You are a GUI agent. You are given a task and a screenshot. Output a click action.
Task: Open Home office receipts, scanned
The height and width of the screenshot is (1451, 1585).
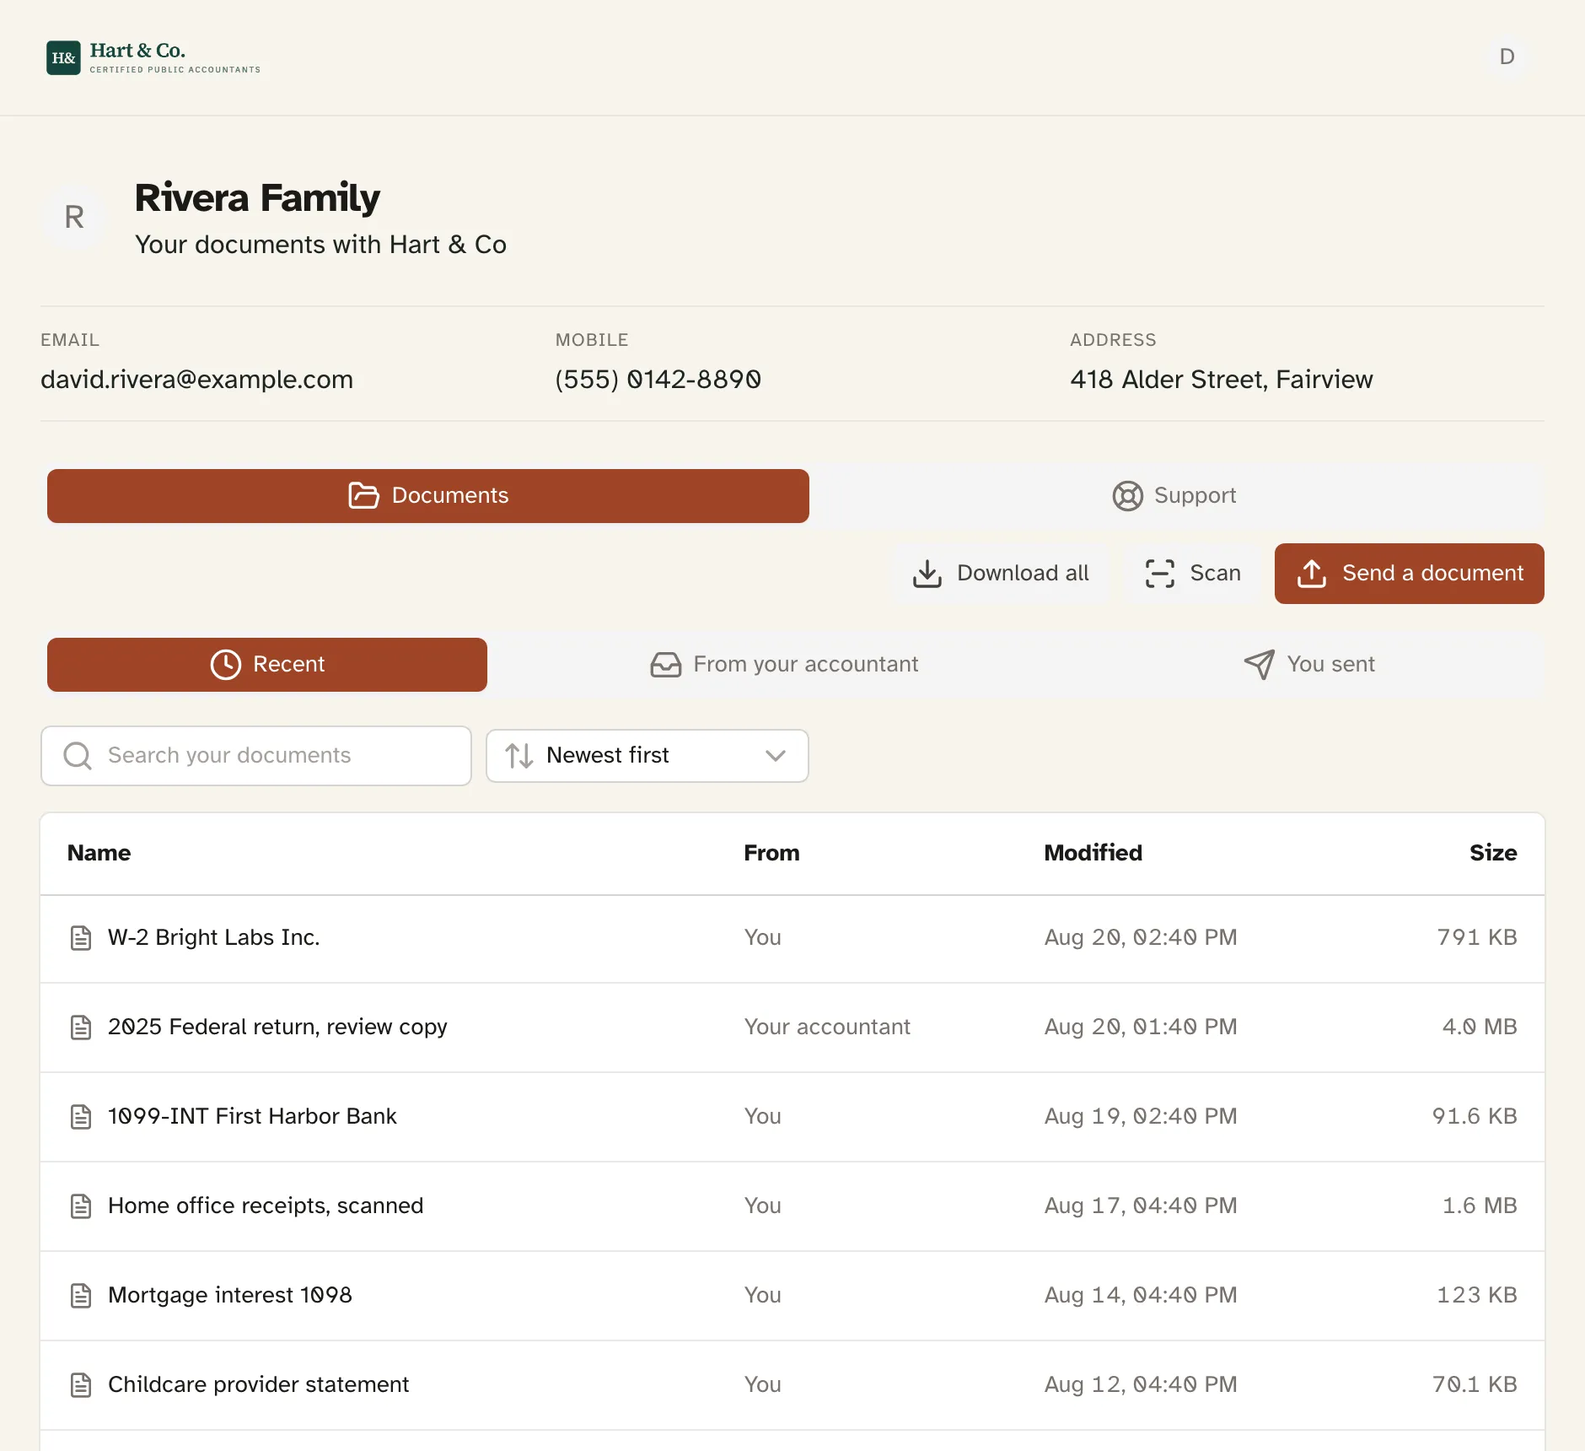[x=266, y=1206]
